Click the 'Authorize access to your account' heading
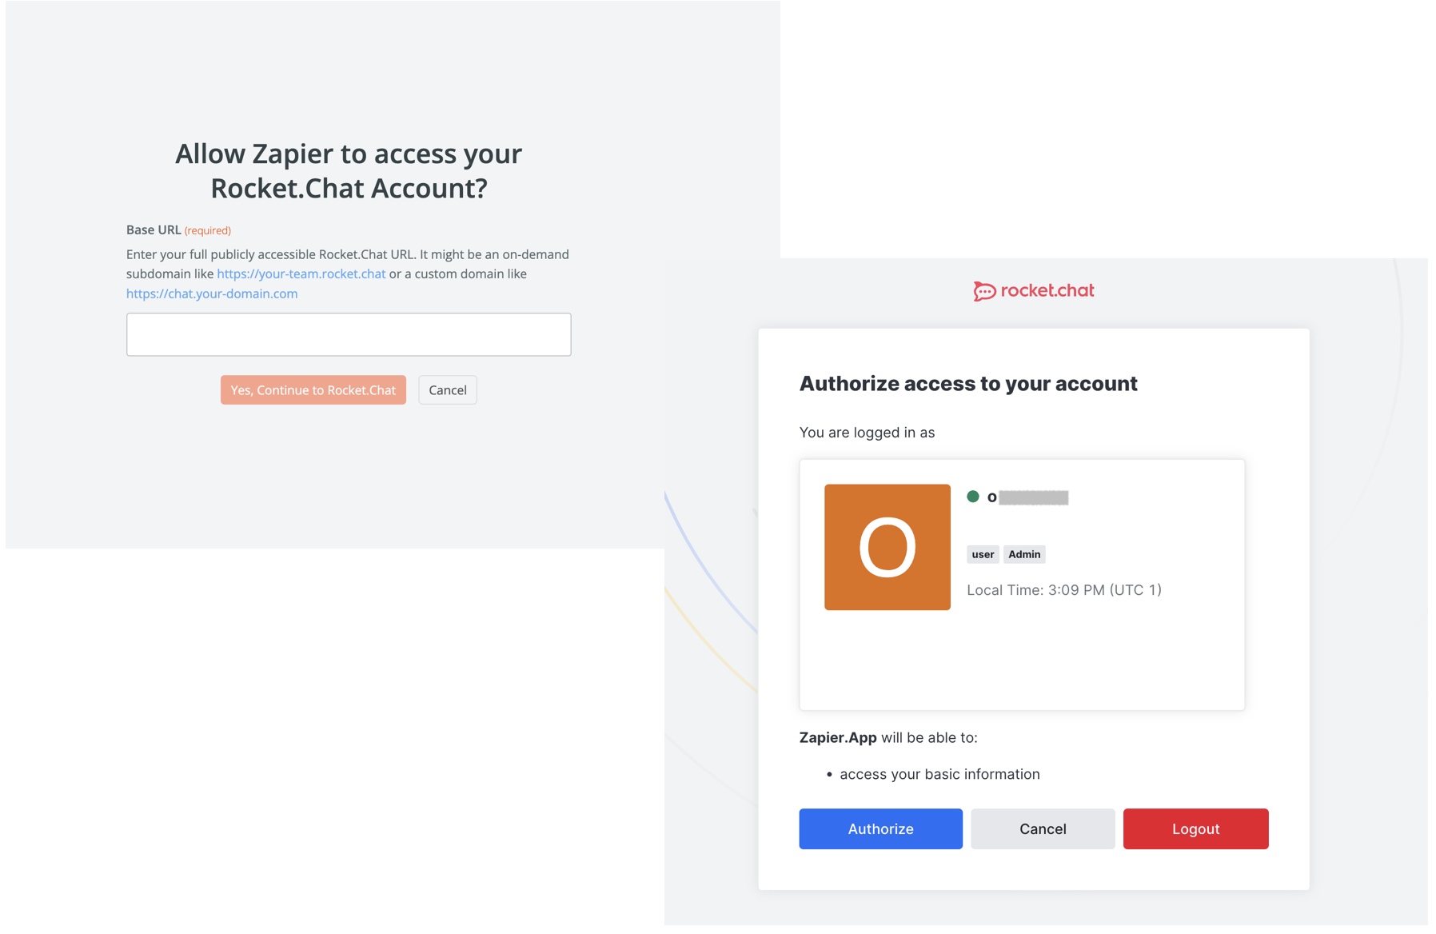Screen dimensions: 1436x934 [968, 384]
